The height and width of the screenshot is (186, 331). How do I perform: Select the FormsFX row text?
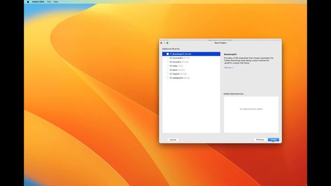[x=180, y=62]
